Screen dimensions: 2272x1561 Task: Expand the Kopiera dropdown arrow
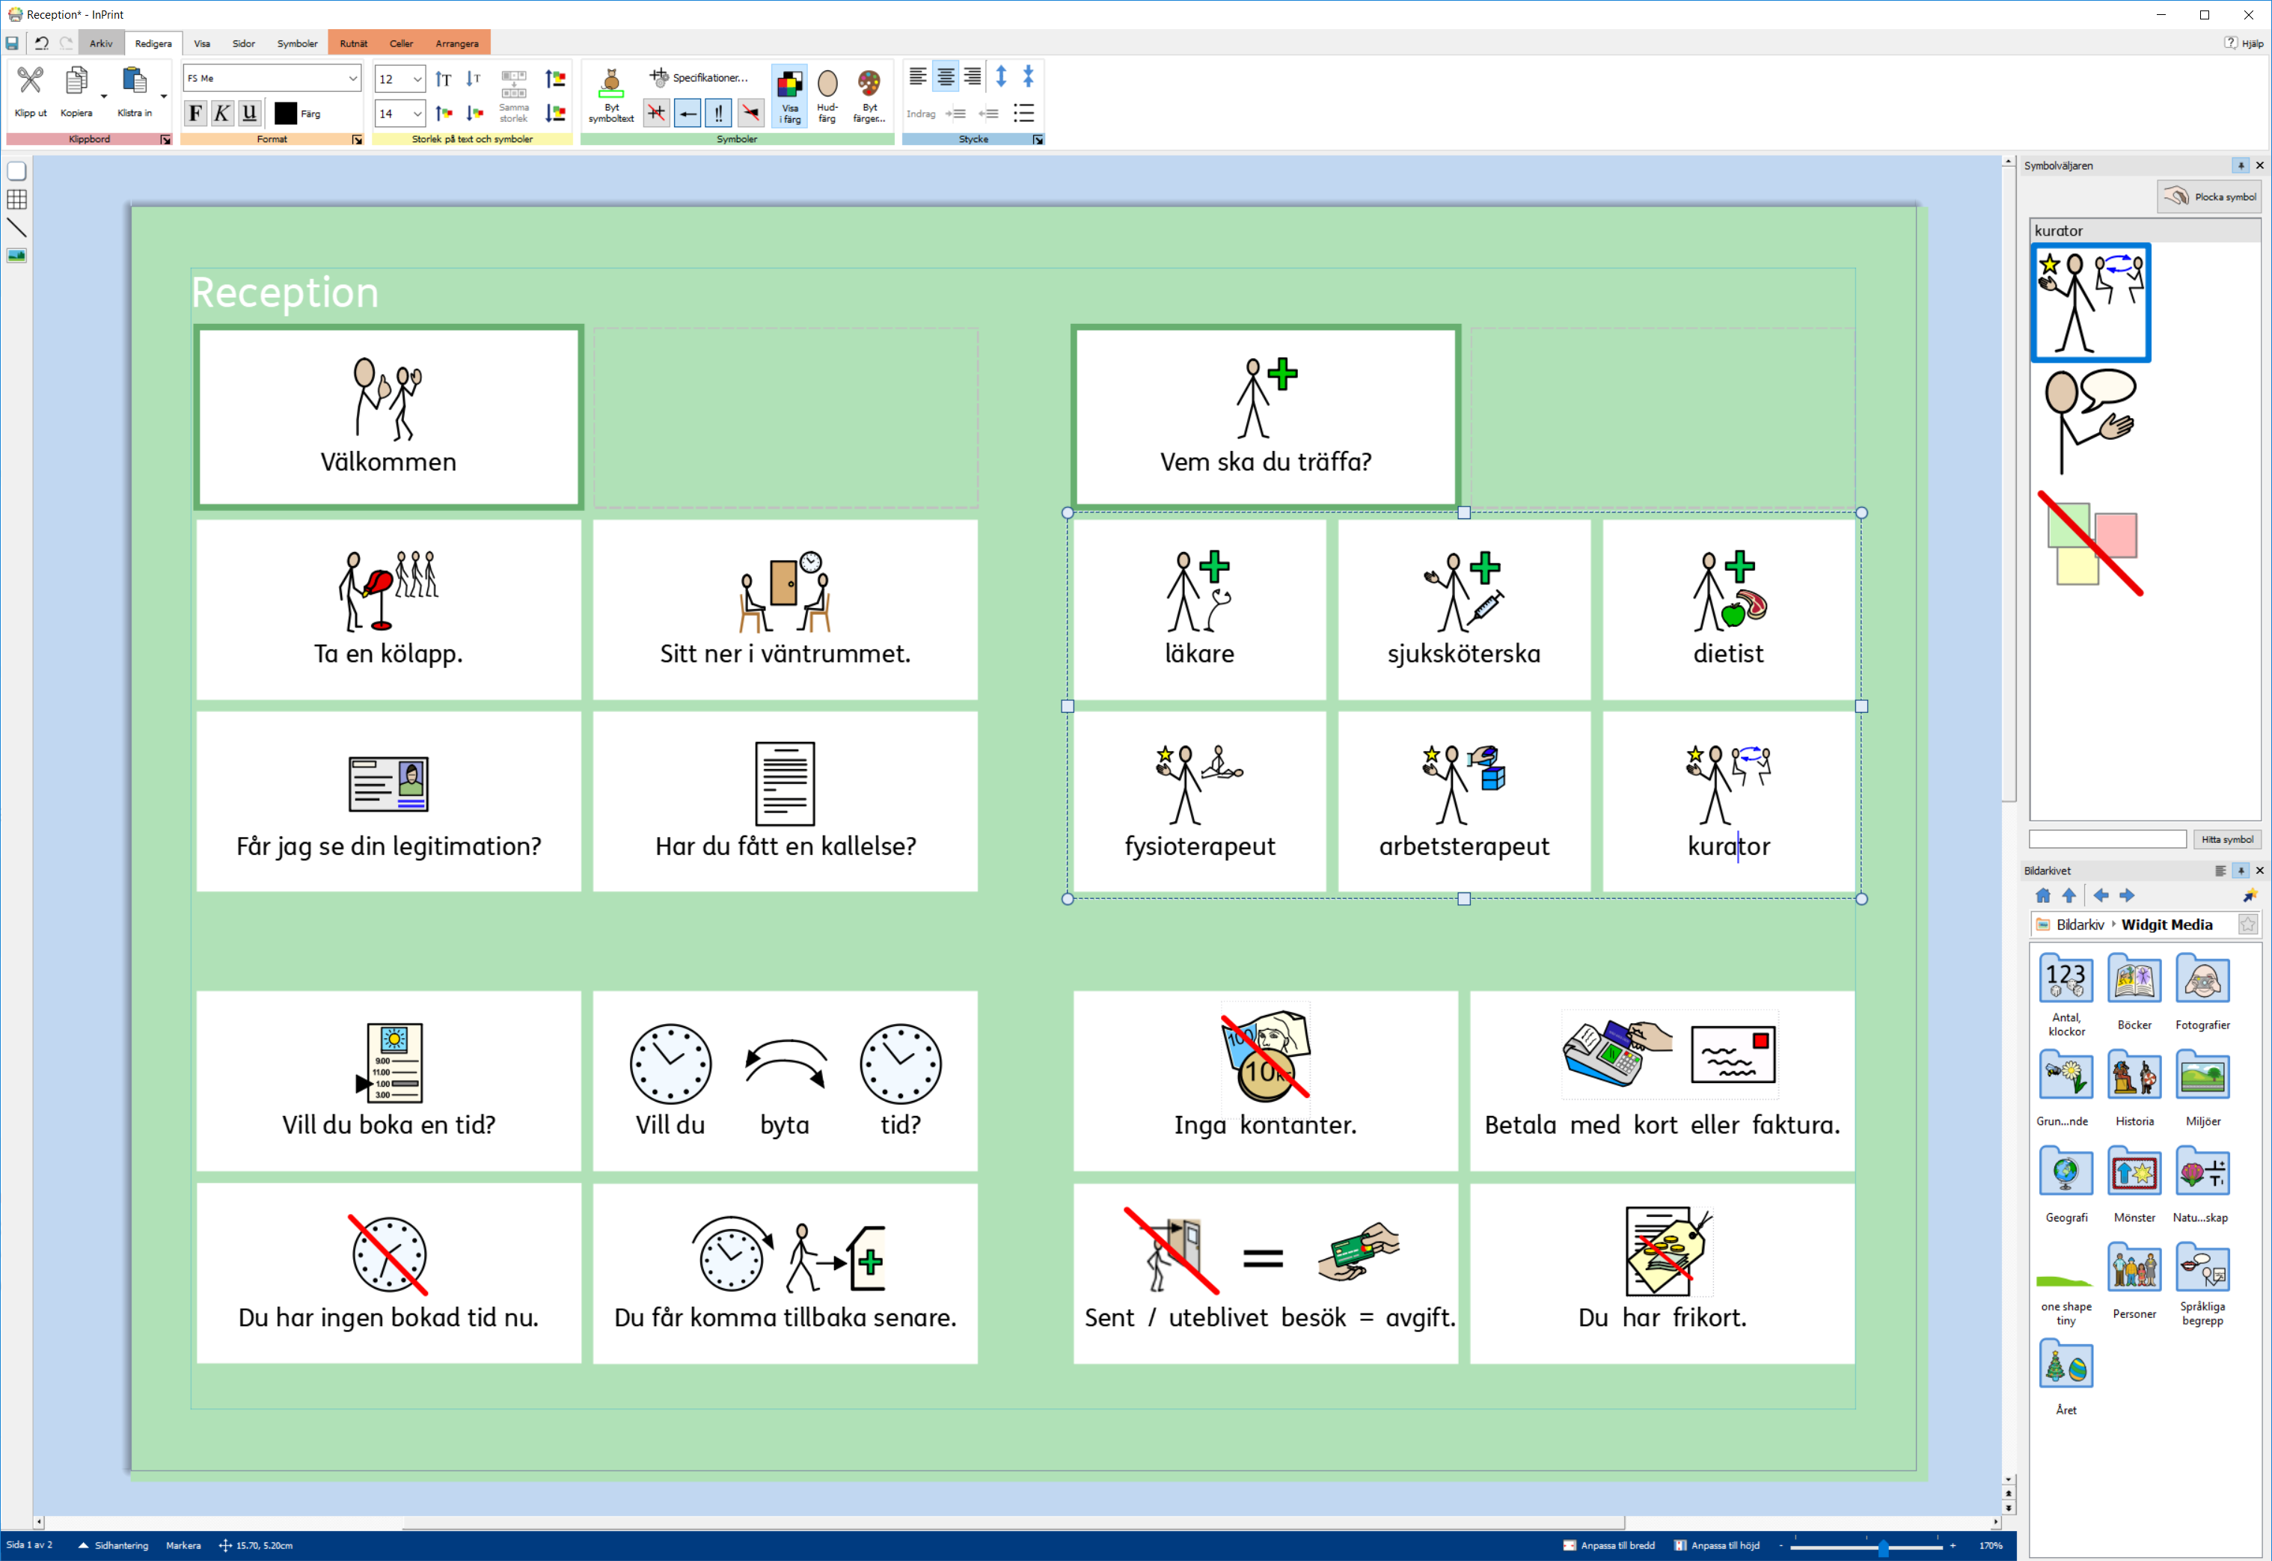tap(104, 96)
